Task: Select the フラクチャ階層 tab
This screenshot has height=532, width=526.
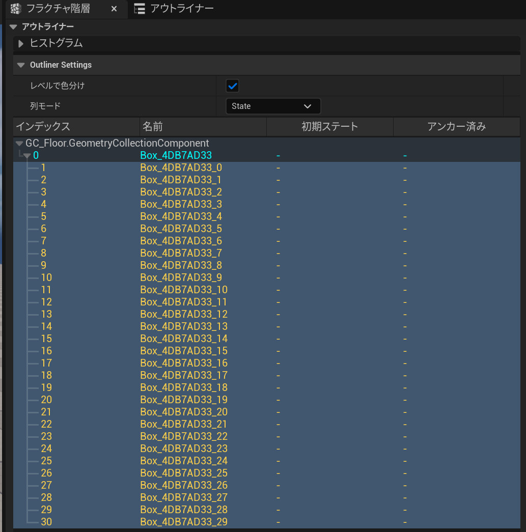Action: tap(58, 9)
